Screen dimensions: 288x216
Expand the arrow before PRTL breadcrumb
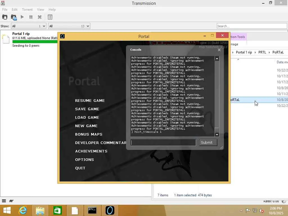(x=255, y=53)
